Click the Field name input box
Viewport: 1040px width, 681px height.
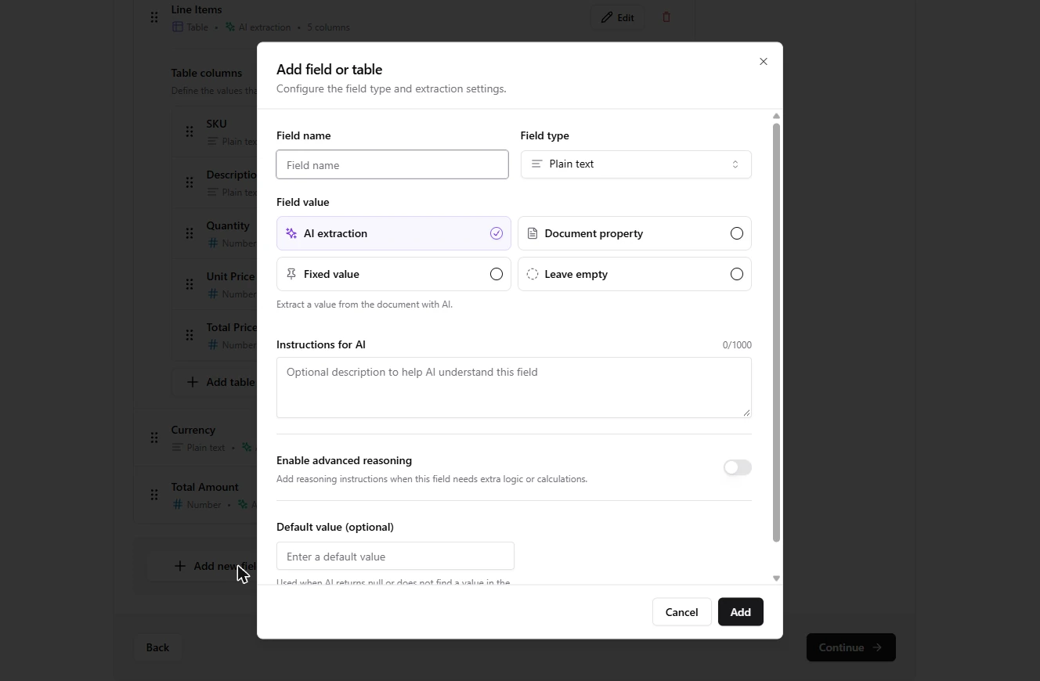point(392,164)
